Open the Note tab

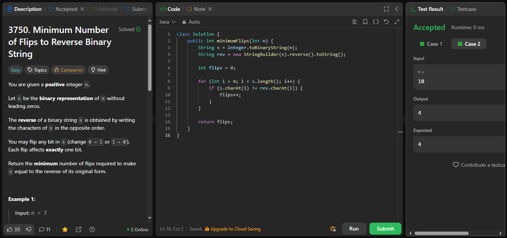pos(196,9)
